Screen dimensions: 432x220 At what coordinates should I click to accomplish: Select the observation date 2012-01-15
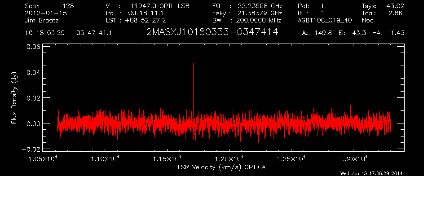(x=46, y=13)
